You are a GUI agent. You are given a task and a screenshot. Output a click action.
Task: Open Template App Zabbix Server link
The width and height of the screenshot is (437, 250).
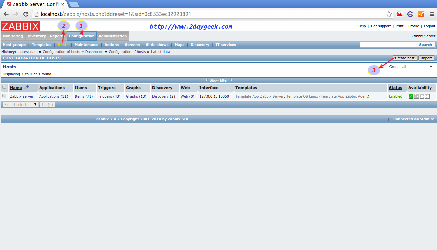[260, 96]
